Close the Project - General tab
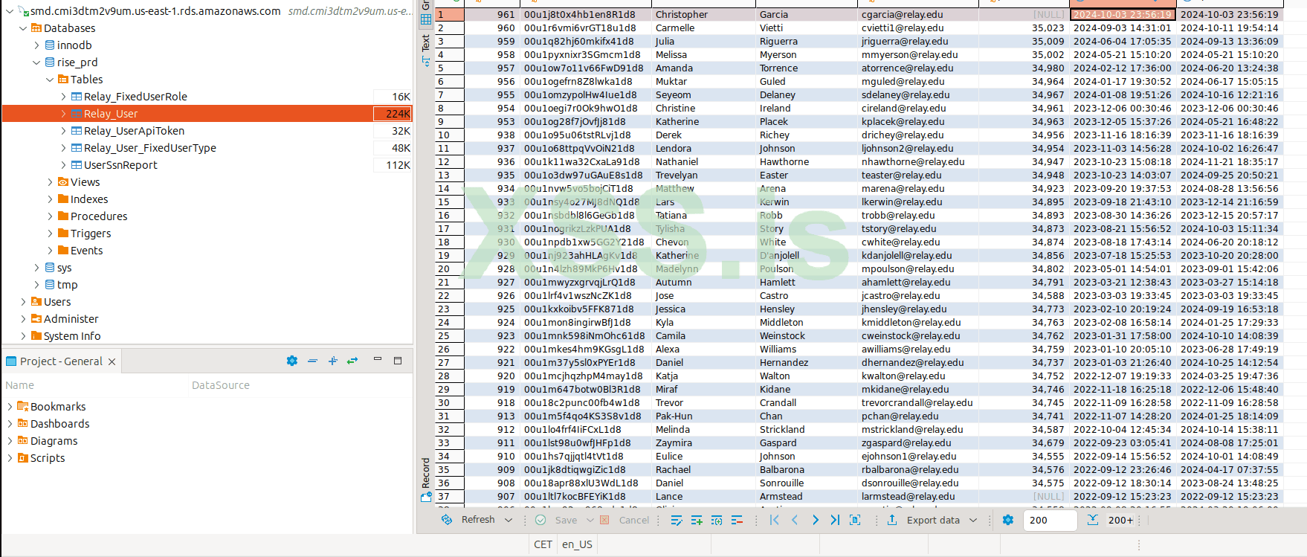Screen dimensions: 1307x557 [112, 361]
